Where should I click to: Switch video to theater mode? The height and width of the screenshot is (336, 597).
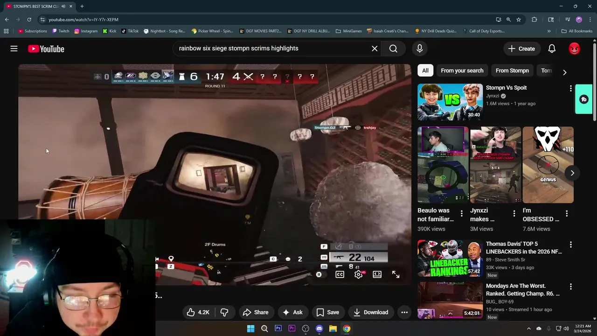point(377,274)
